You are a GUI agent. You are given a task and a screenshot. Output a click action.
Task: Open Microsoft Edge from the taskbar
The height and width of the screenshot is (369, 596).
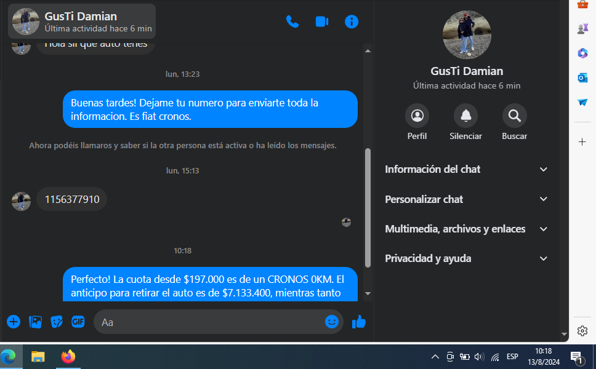[9, 357]
